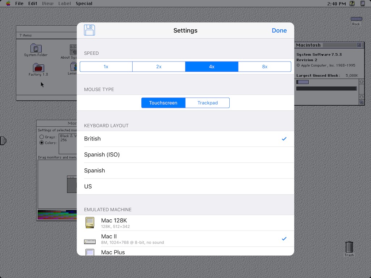Click the menu bar clock 2:40 PM
Image resolution: width=371 pixels, height=278 pixels.
[337, 4]
